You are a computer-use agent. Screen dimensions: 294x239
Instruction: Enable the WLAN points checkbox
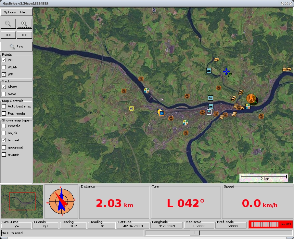click(4, 67)
